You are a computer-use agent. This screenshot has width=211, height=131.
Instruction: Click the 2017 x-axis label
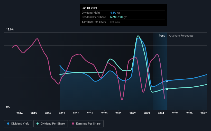pyautogui.click(x=62, y=113)
